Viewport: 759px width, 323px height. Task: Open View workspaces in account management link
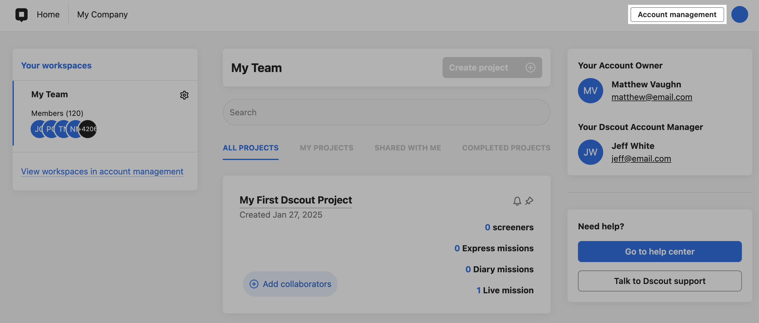coord(102,171)
